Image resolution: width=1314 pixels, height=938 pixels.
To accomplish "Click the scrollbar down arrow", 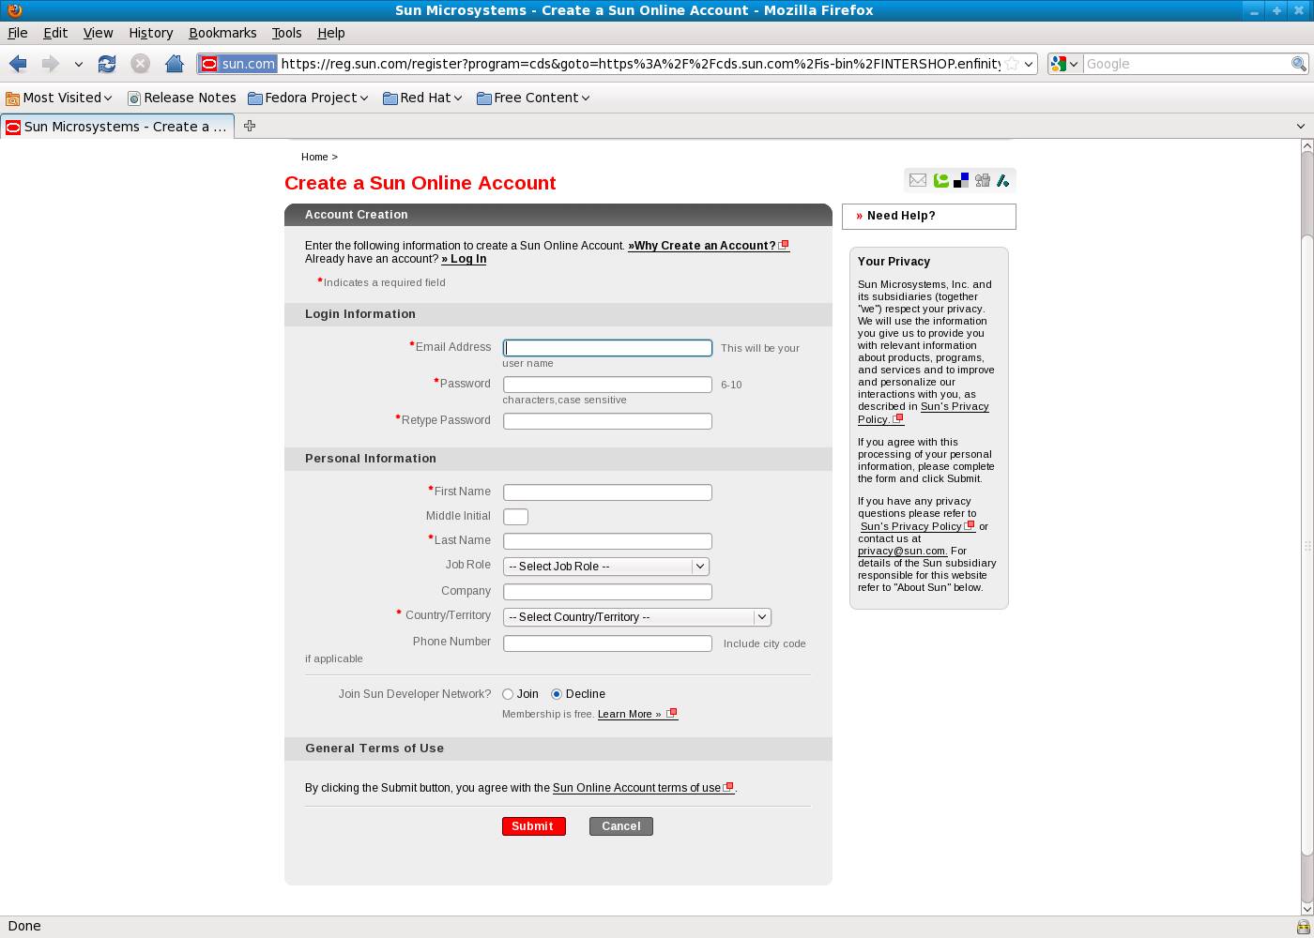I will [1306, 908].
